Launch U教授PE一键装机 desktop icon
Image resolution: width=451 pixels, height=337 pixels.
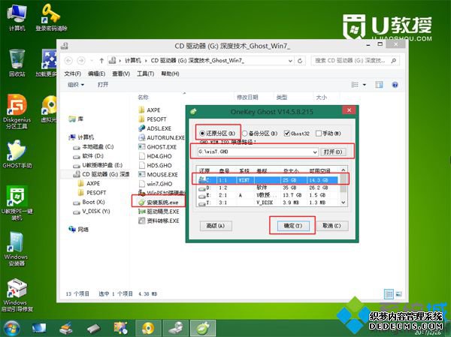[17, 203]
